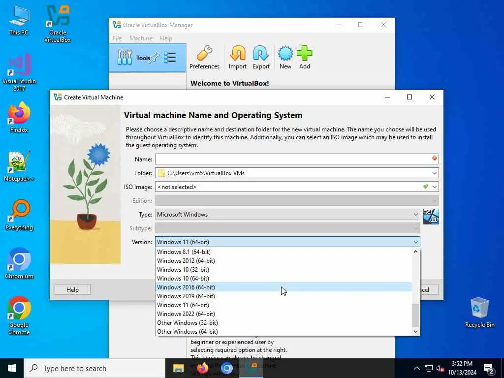Select Windows 2019 (64-bit) from version list
This screenshot has height=378, width=504.
283,296
